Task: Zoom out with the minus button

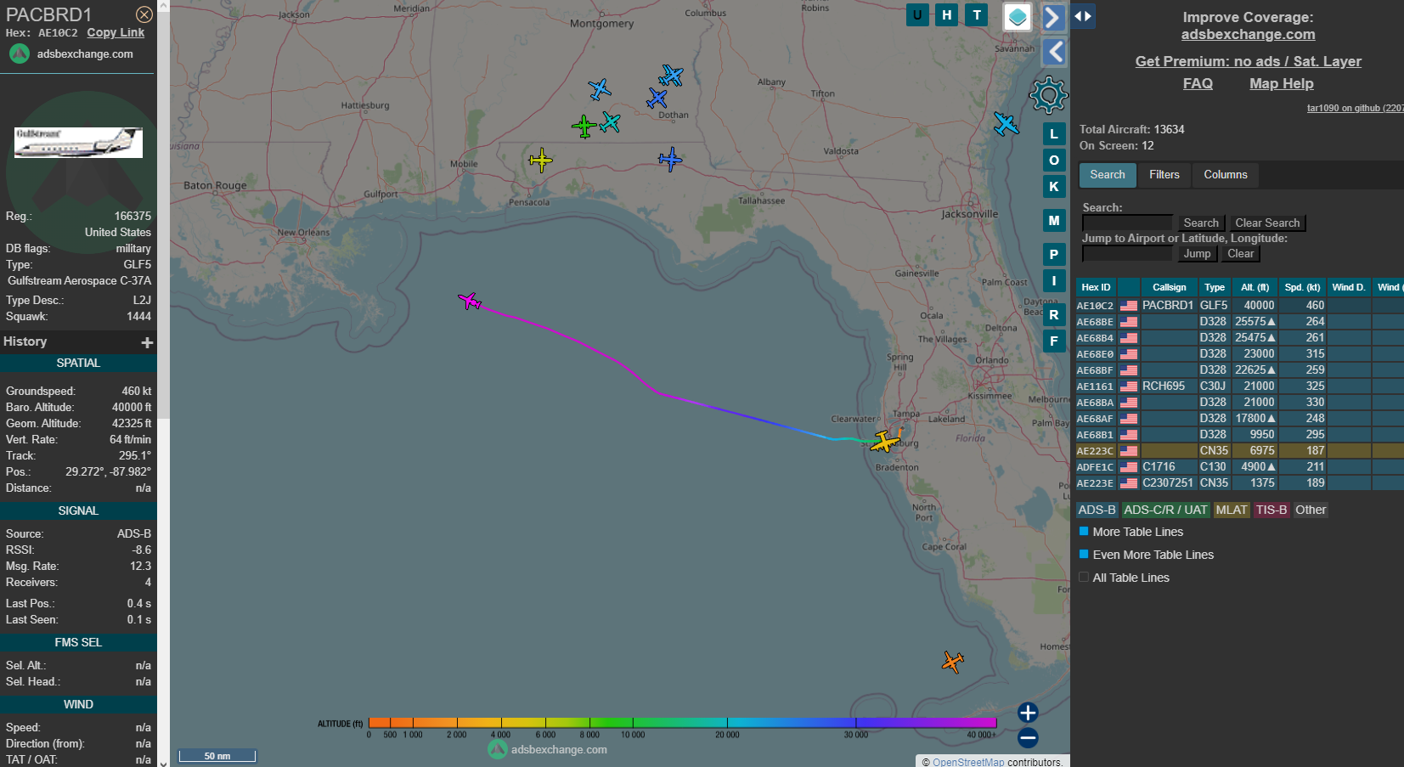Action: coord(1028,738)
